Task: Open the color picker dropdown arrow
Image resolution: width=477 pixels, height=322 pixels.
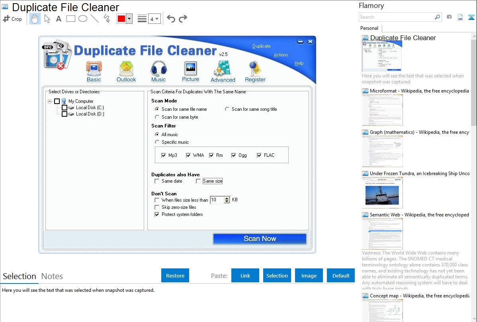Action: 129,19
